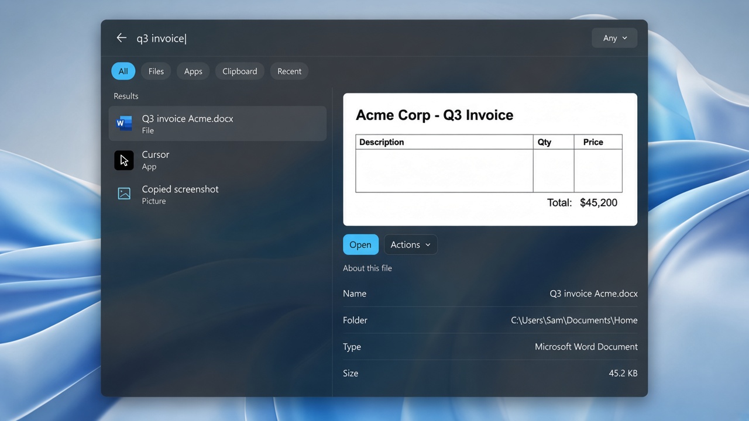
Task: Show Clipboard results tab
Action: (x=240, y=71)
